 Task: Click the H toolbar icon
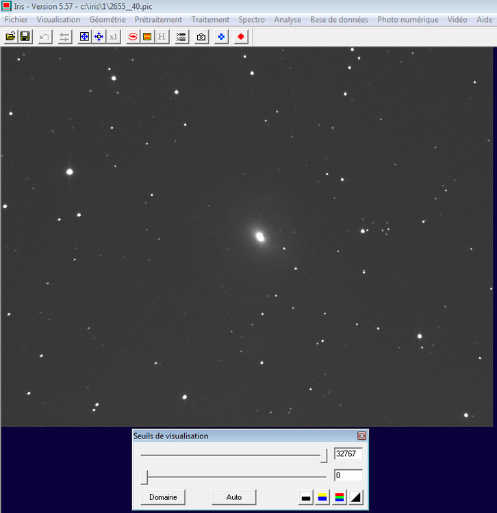(162, 37)
